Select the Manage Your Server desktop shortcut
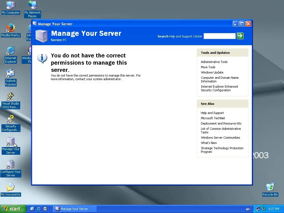 tap(11, 146)
